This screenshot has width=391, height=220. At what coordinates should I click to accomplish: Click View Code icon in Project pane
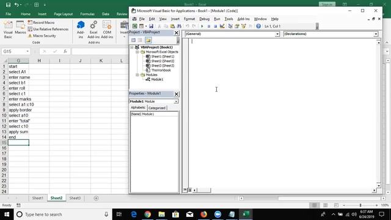coord(133,40)
